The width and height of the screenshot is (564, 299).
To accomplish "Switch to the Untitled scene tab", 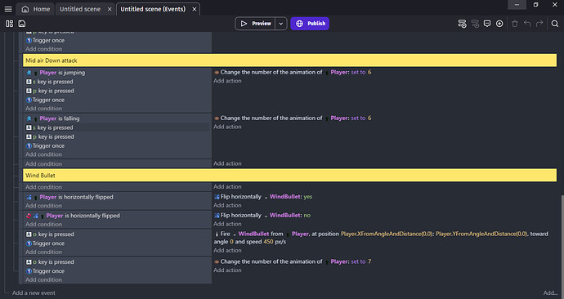I will pos(80,9).
